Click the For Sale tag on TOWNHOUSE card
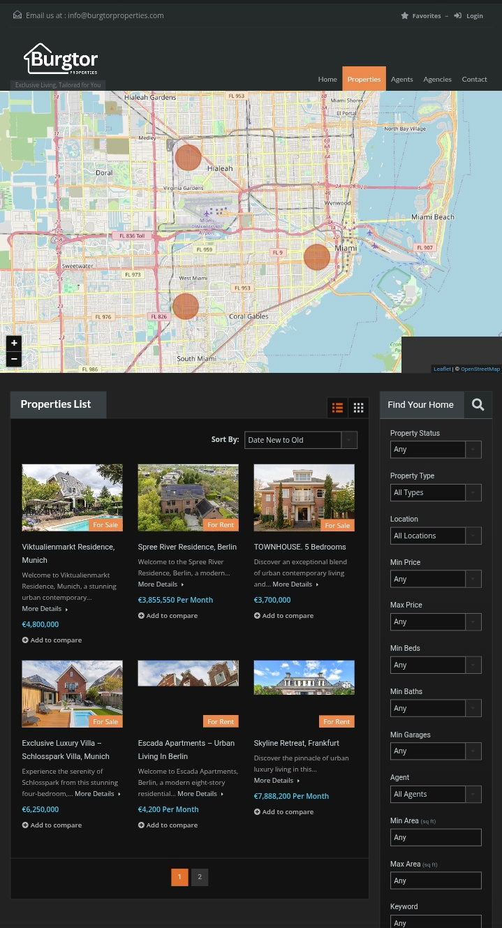This screenshot has height=928, width=502. coord(337,525)
